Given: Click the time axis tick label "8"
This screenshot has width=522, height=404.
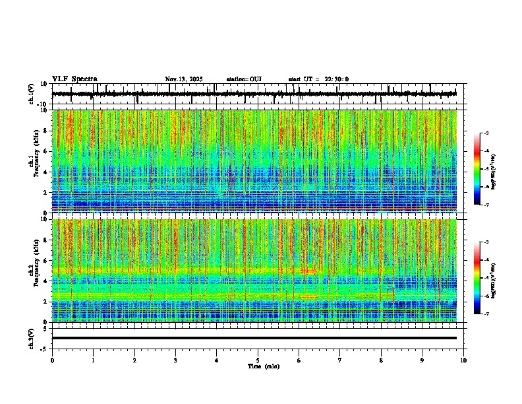Looking at the screenshot, I should [381, 360].
